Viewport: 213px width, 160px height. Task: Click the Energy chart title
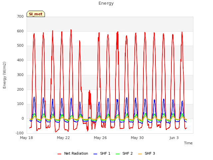106,3
